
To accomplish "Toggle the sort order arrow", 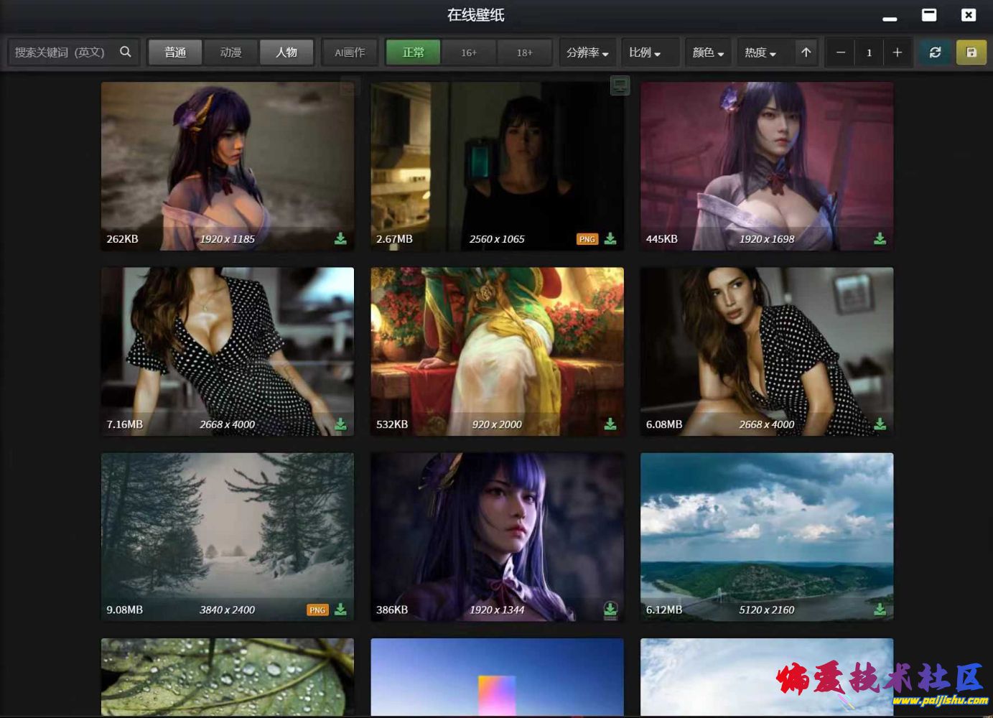I will (x=806, y=52).
